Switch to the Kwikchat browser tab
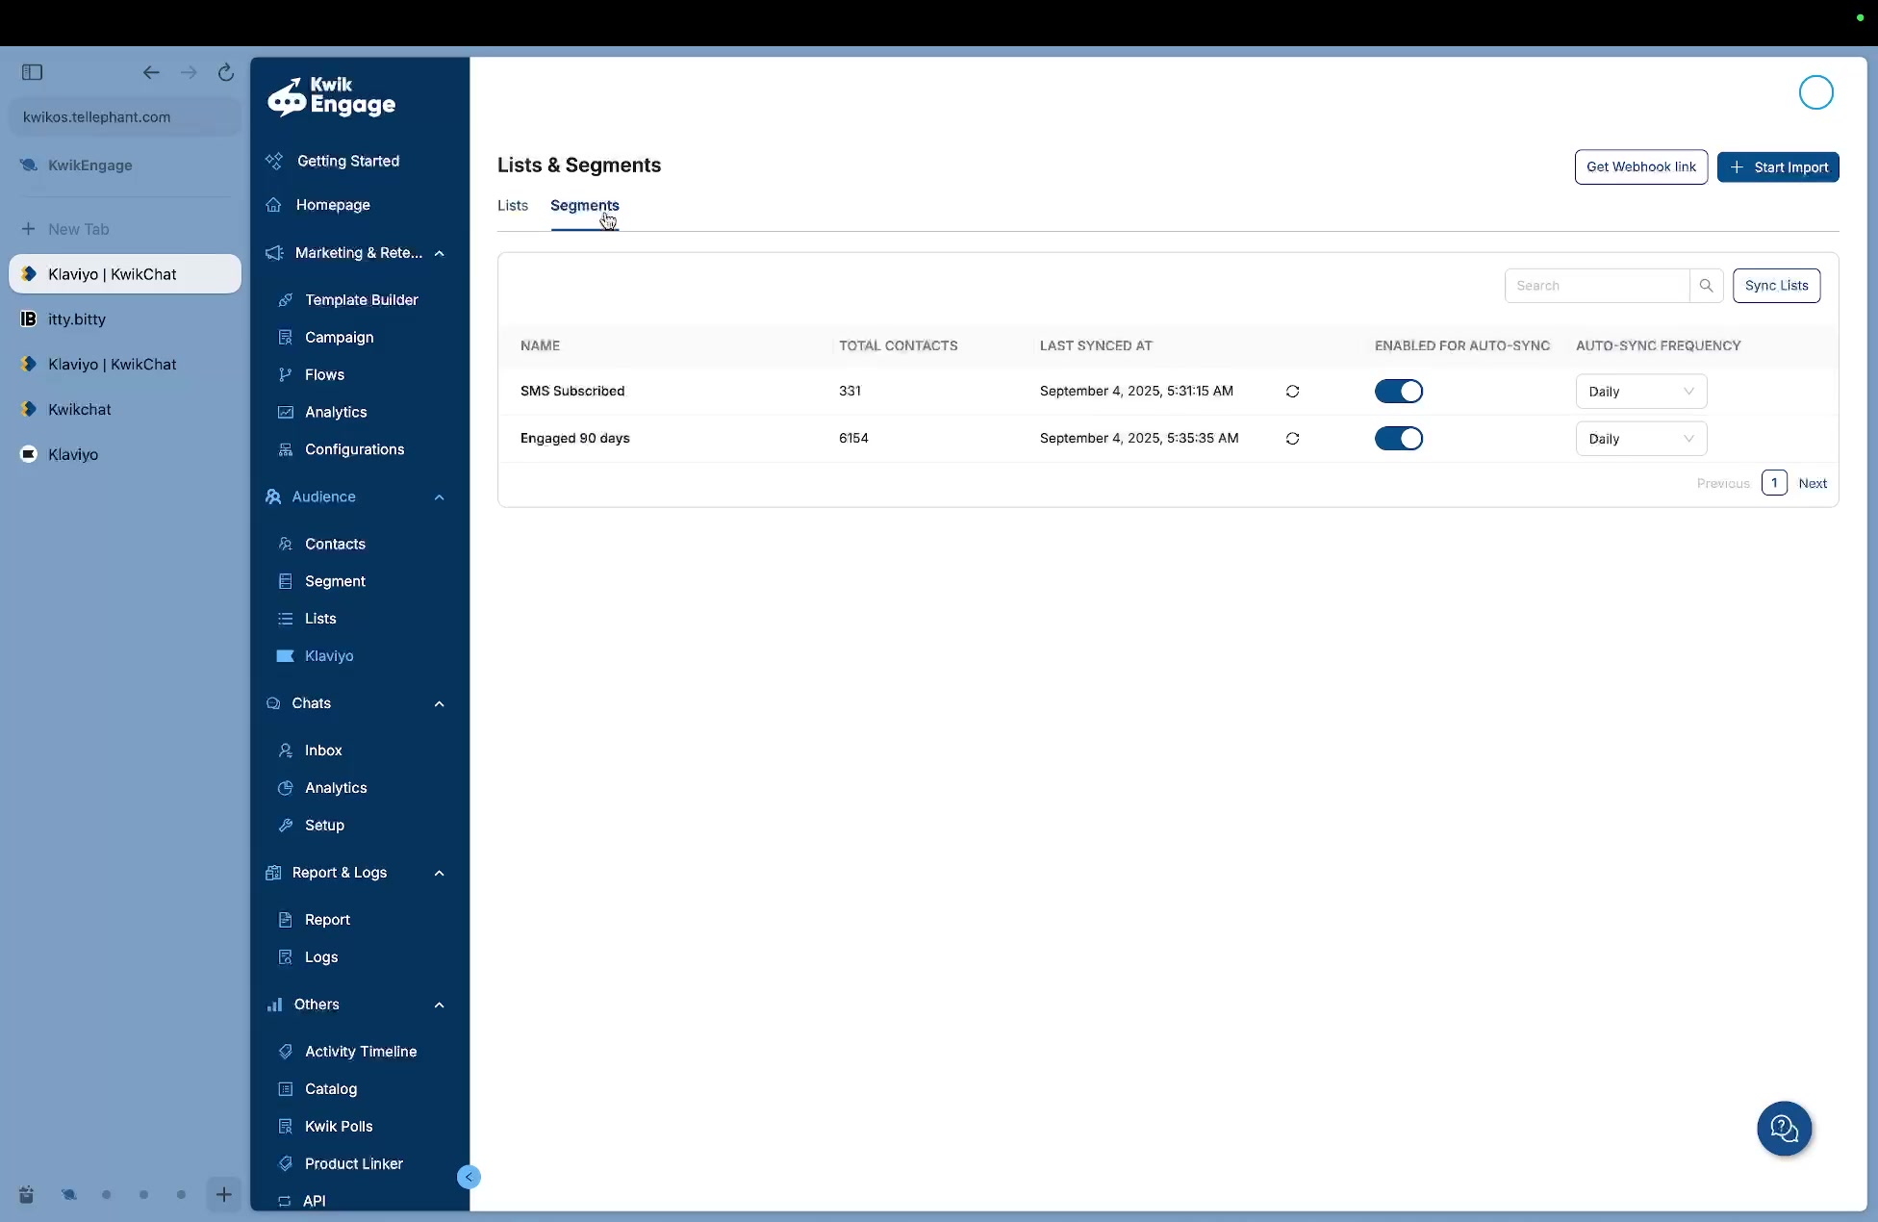This screenshot has height=1222, width=1878. (125, 410)
